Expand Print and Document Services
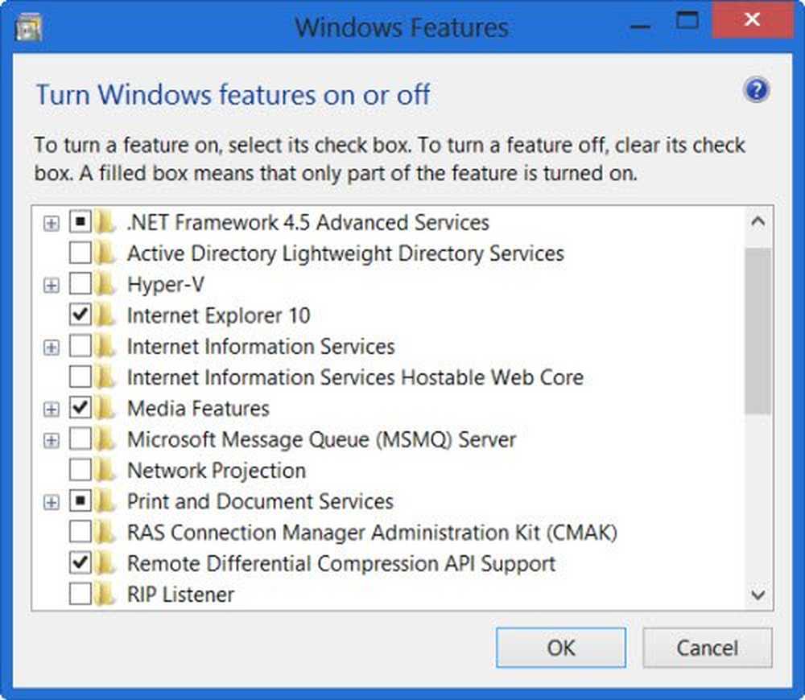 (x=52, y=500)
